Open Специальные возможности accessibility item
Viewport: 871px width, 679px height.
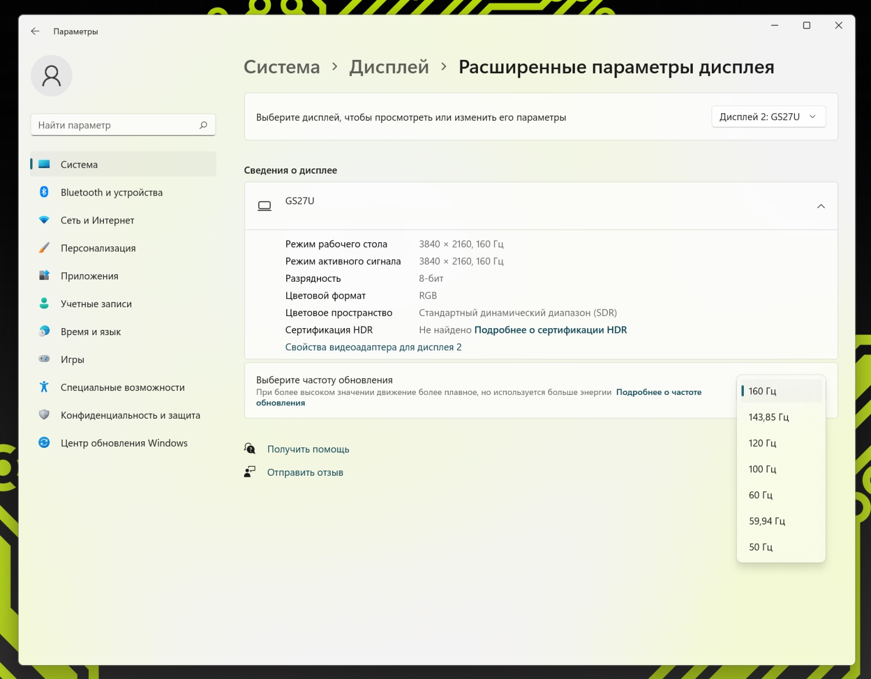[x=123, y=387]
